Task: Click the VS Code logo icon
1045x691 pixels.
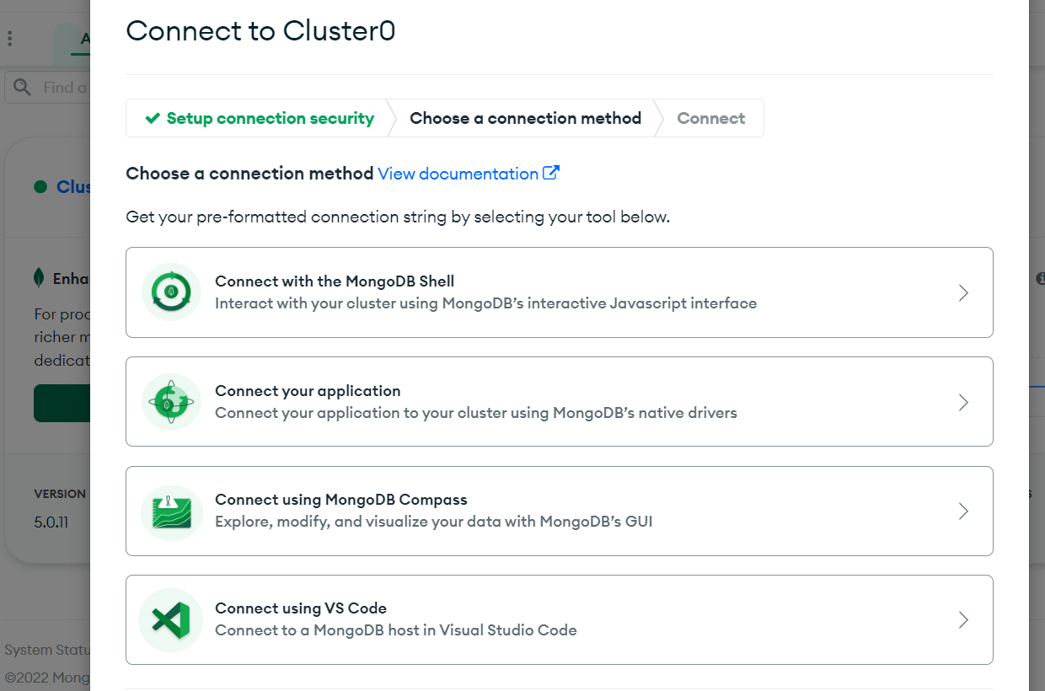Action: point(171,620)
